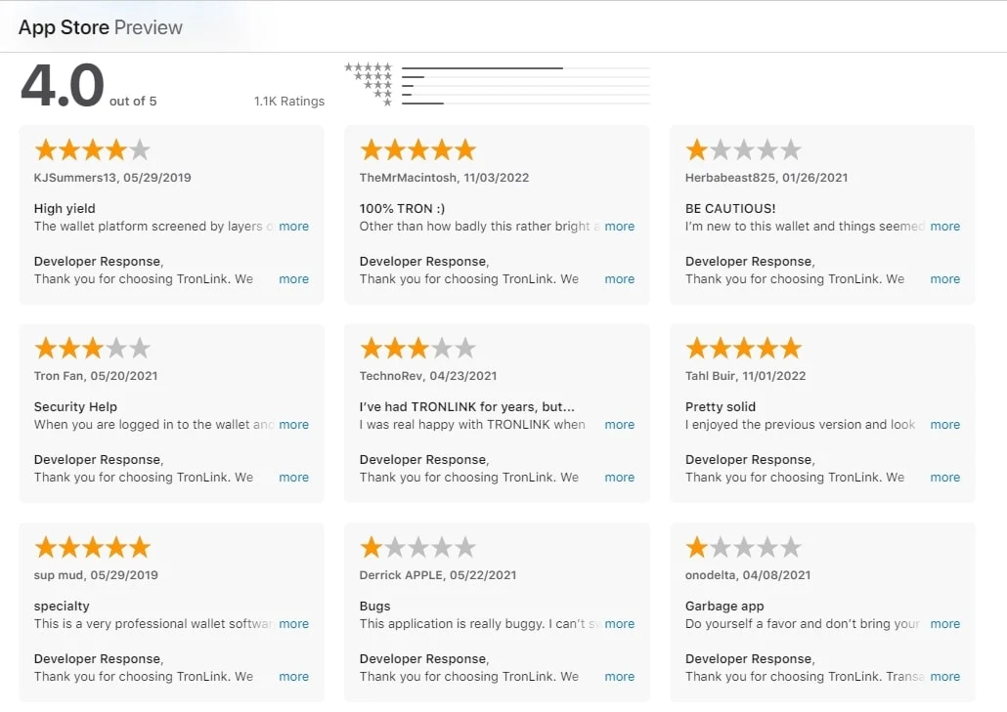Go to the App Store Preview header link
Viewport: 1007px width, 712px height.
[100, 27]
